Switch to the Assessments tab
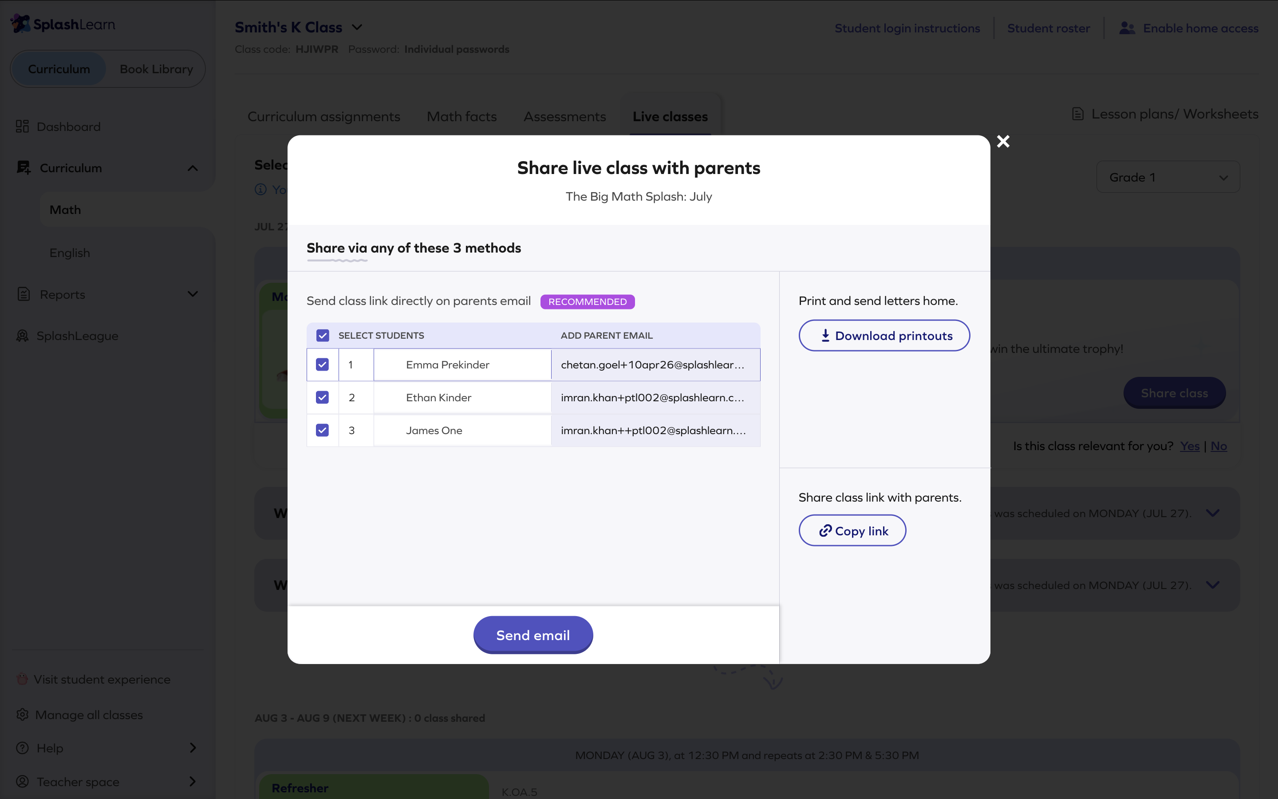The image size is (1278, 799). [564, 116]
